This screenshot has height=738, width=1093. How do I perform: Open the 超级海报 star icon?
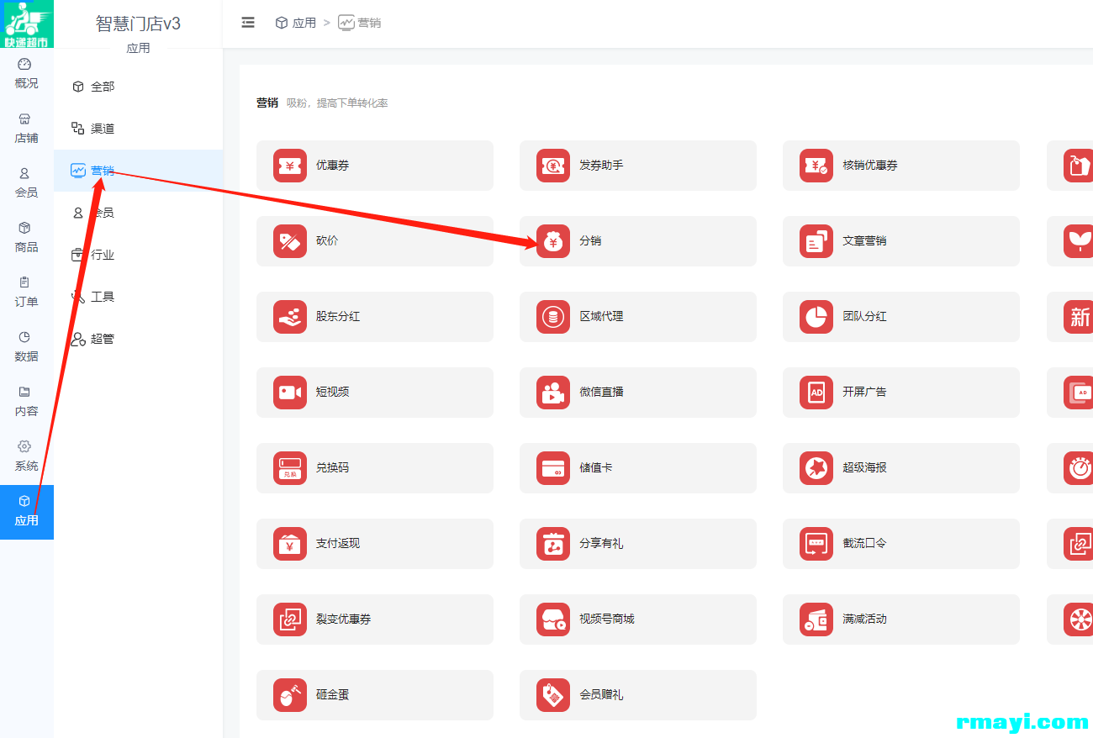(x=816, y=468)
